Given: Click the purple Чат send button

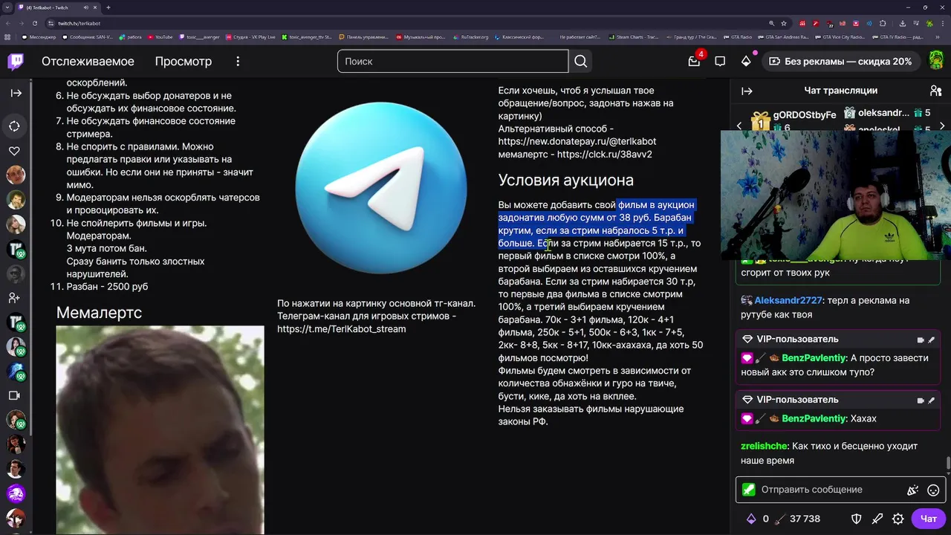Looking at the screenshot, I should point(929,519).
